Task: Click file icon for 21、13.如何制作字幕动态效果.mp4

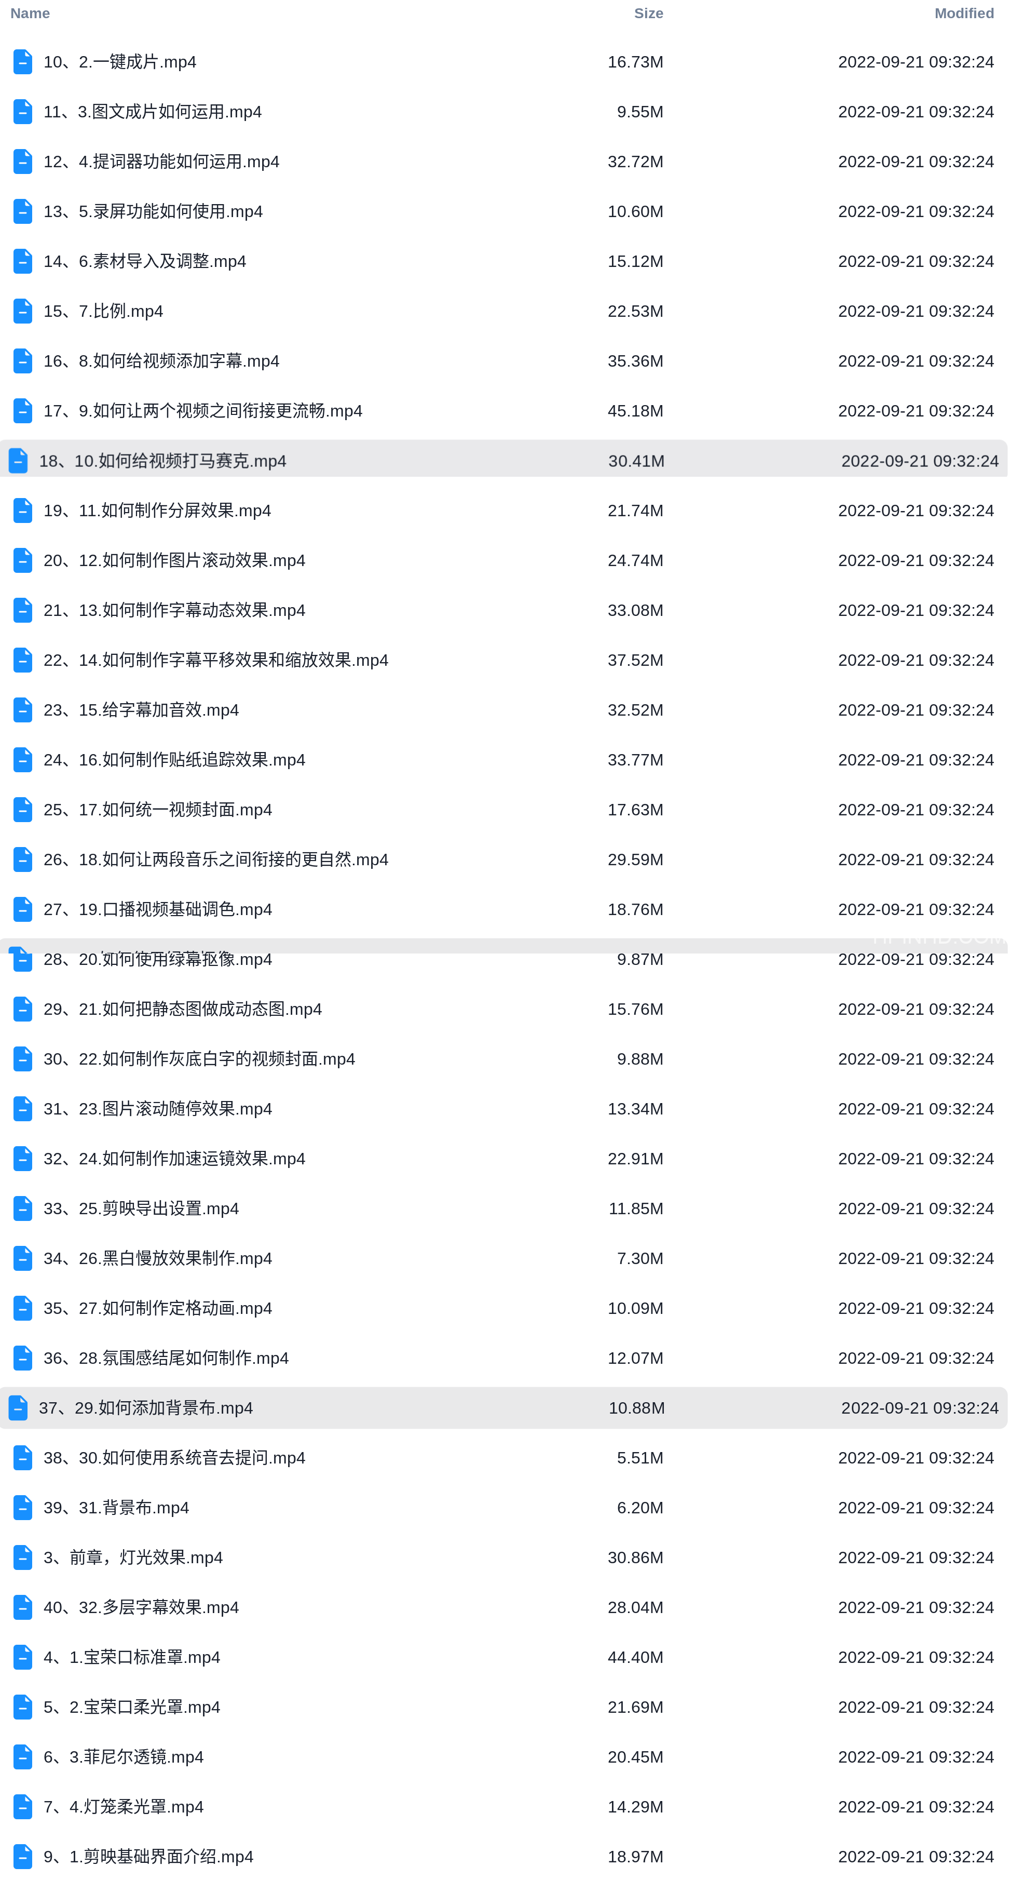Action: [23, 610]
